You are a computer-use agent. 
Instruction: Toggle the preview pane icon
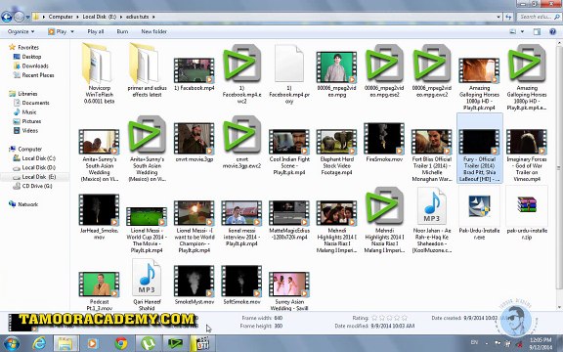click(537, 31)
